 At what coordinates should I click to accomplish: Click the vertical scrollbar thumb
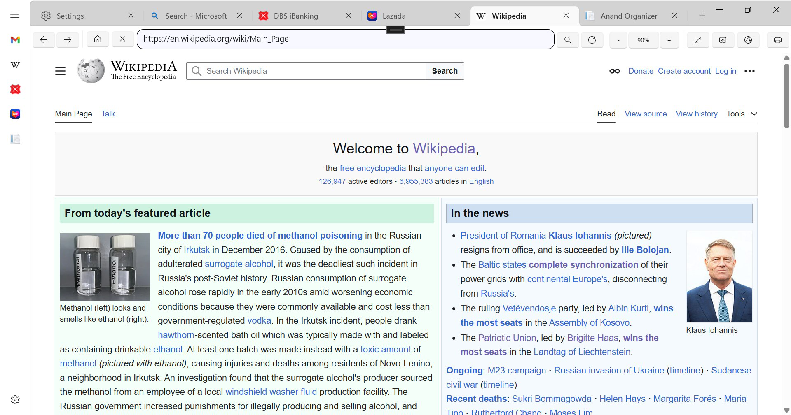coord(786,95)
